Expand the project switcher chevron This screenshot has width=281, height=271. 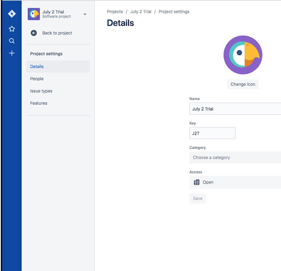(x=85, y=14)
